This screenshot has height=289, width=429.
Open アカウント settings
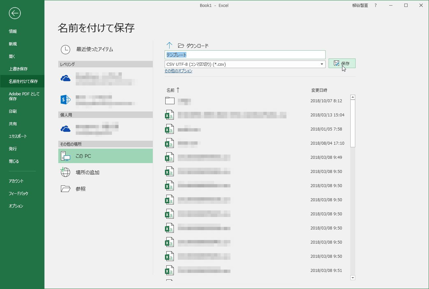coord(16,181)
